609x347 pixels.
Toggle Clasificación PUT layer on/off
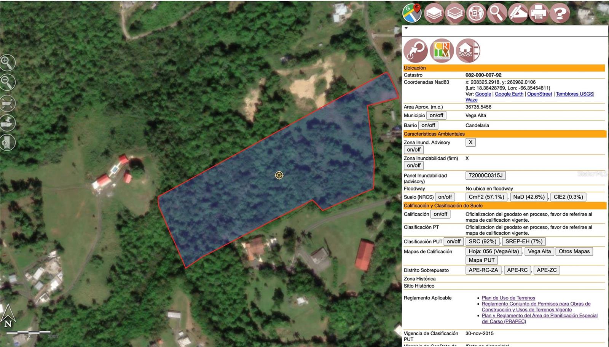point(454,241)
